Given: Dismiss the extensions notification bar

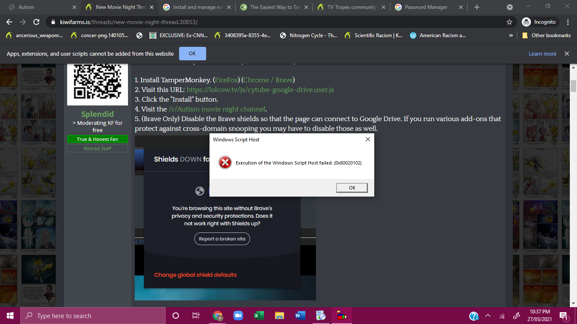Looking at the screenshot, I should [x=566, y=54].
